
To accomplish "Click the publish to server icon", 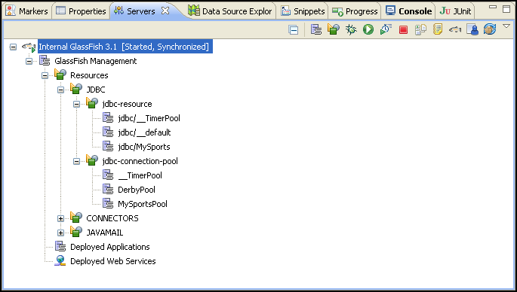I will pos(420,29).
